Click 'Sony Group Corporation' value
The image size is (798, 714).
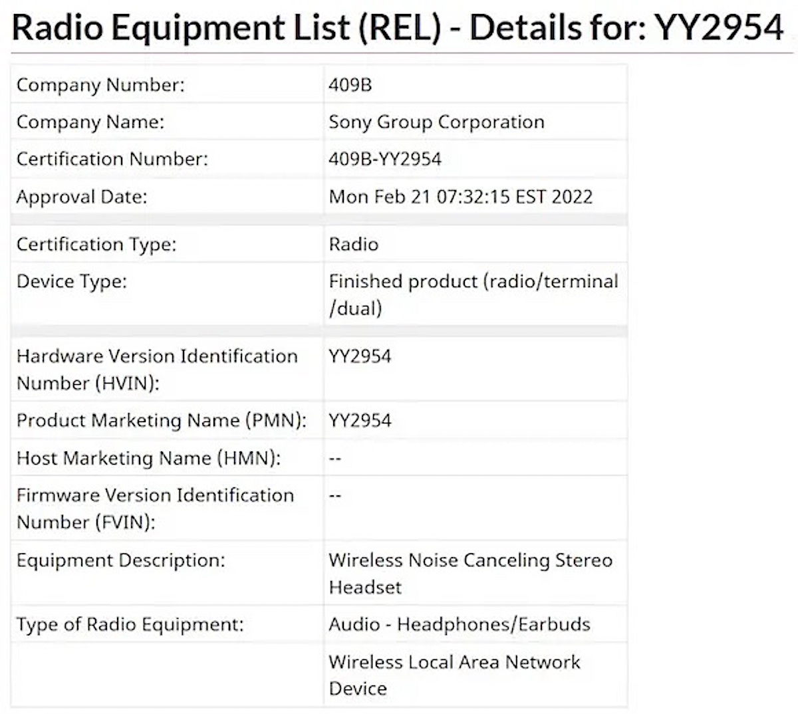[436, 122]
